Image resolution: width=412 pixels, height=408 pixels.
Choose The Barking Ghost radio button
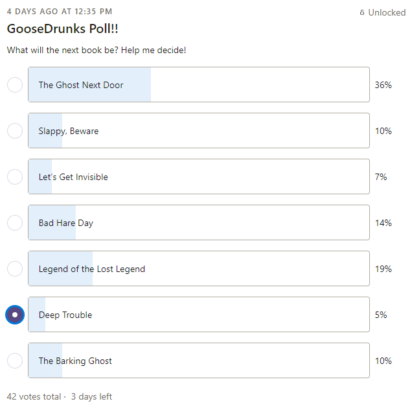(15, 361)
